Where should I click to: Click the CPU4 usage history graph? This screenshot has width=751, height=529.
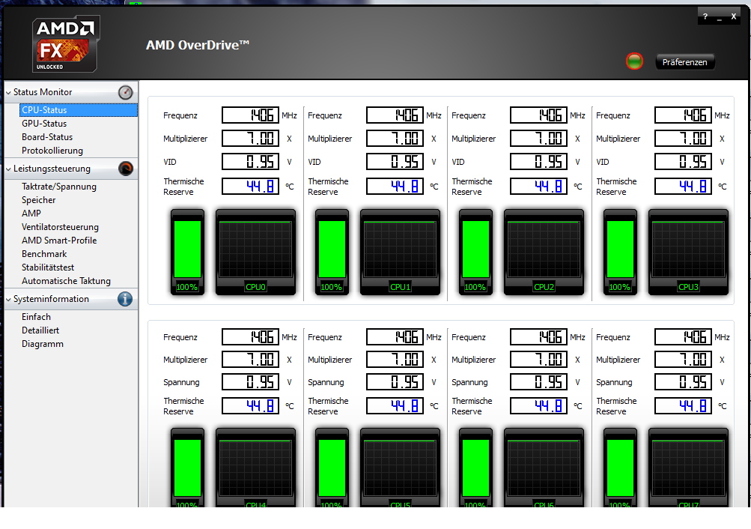256,468
